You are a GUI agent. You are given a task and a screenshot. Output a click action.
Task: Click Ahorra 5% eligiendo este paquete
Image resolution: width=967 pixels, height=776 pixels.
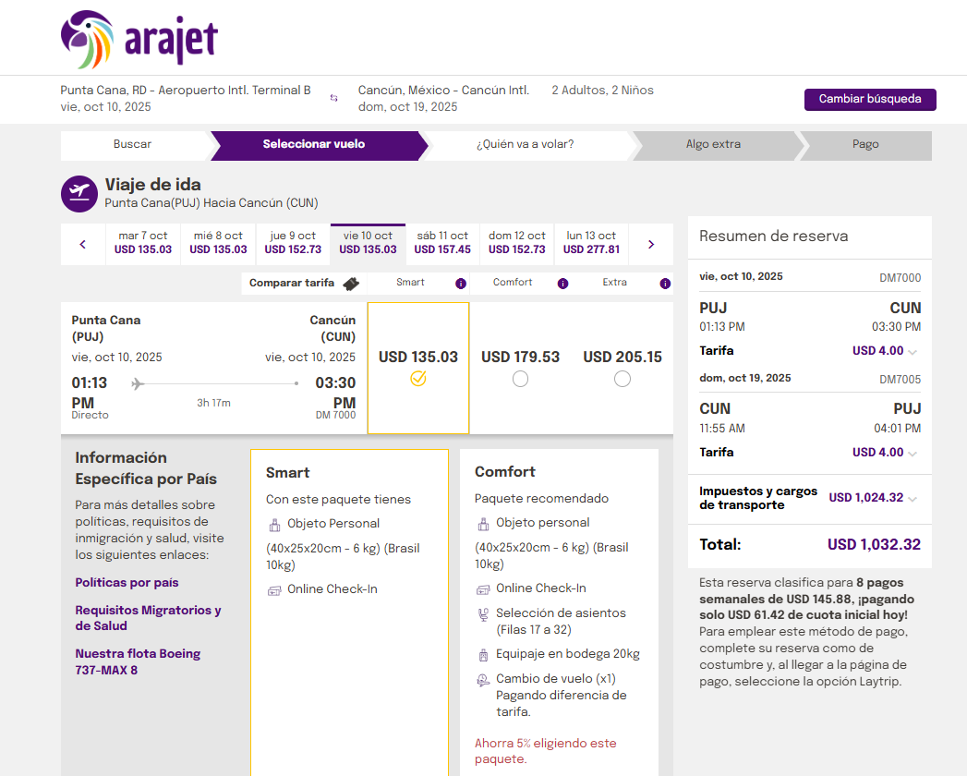[x=546, y=751]
